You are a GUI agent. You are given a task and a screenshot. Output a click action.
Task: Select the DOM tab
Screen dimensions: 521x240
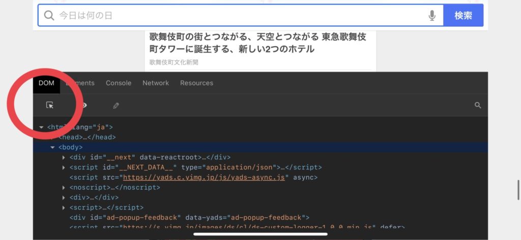[46, 83]
